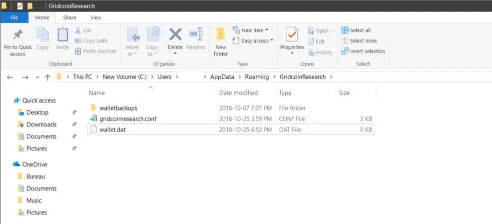Open the Easy access dropdown

tap(253, 40)
